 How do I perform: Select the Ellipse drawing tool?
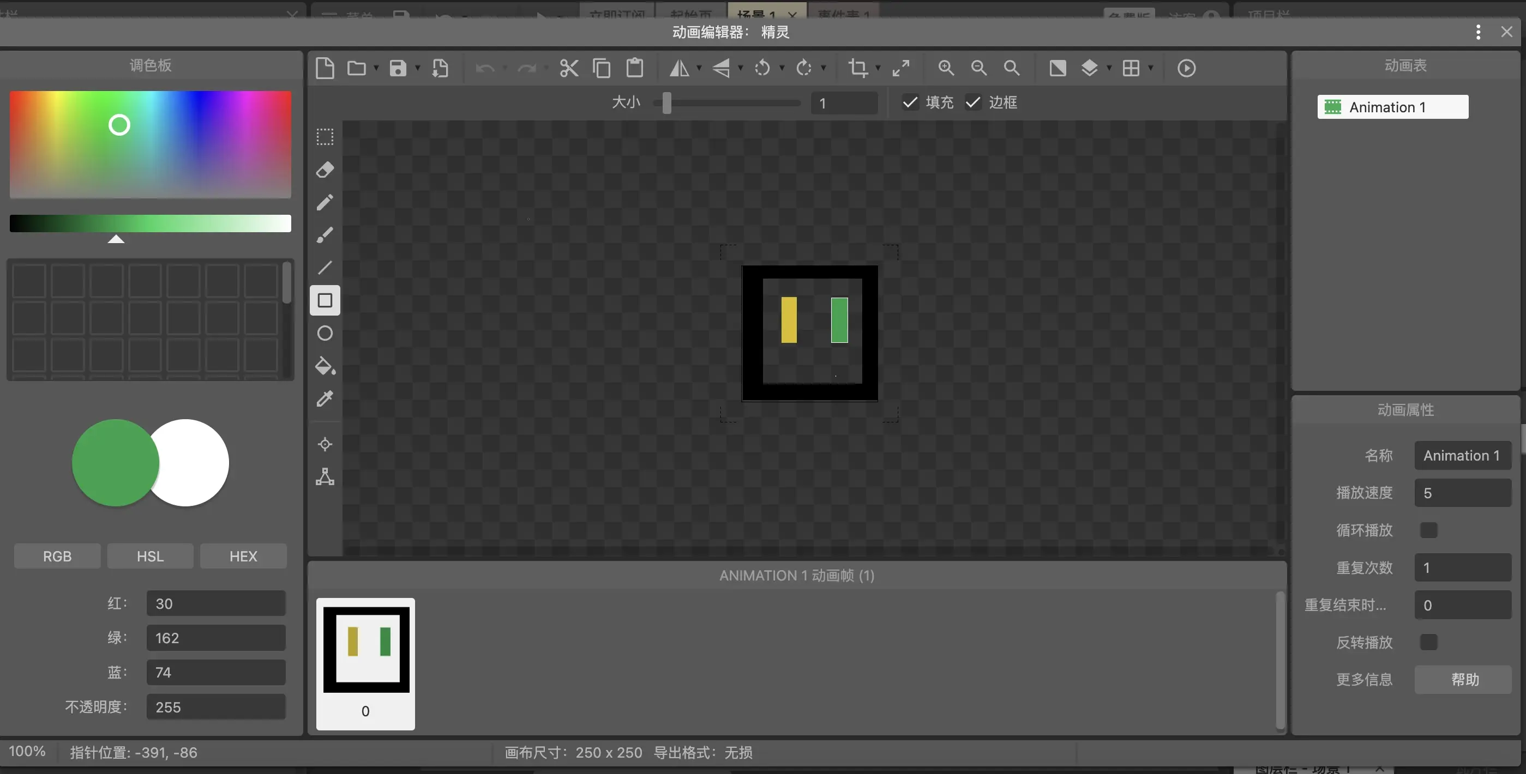click(x=325, y=334)
